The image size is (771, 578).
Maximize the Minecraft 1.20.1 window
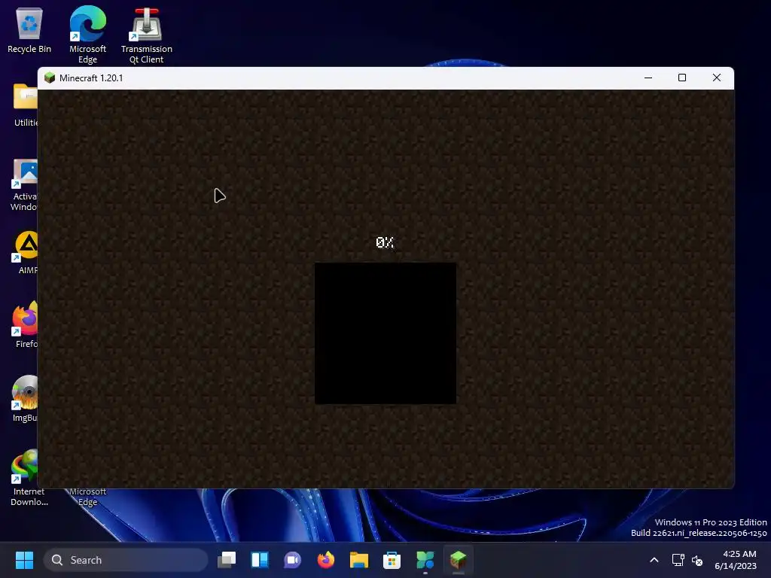(x=682, y=78)
